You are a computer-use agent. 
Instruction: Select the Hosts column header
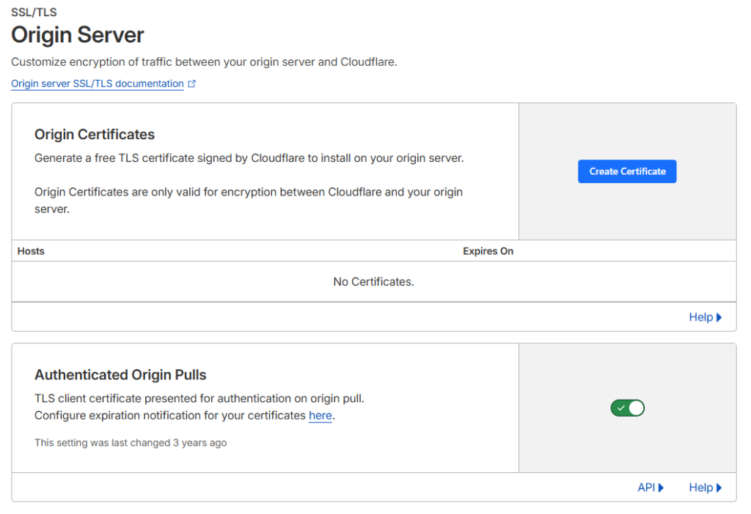[x=31, y=251]
